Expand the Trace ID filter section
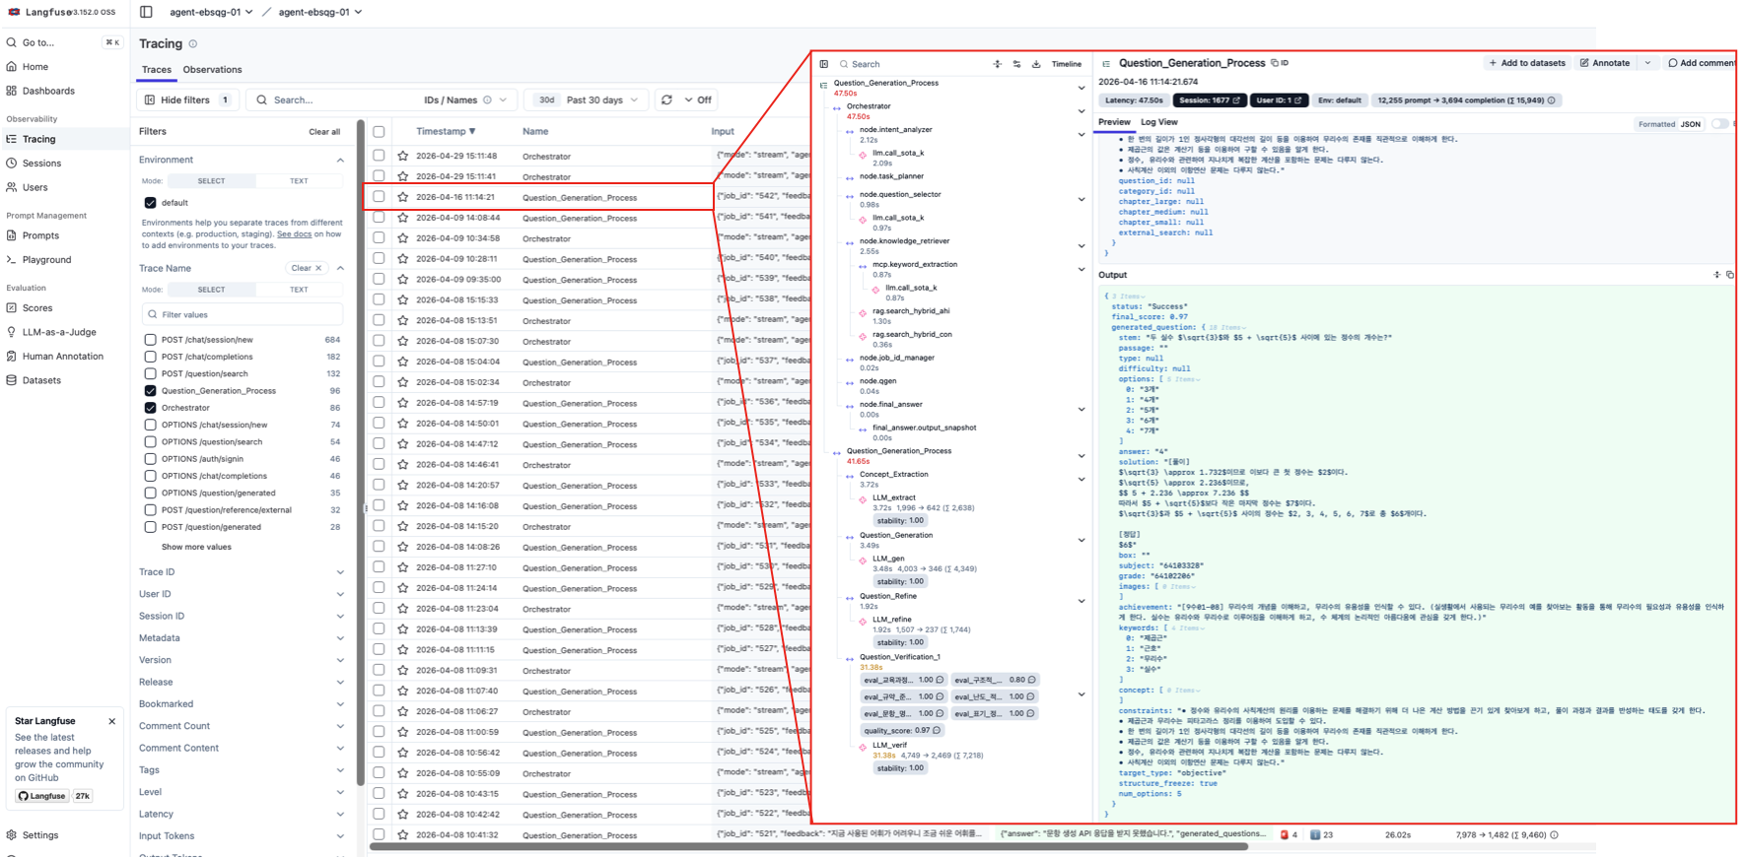The image size is (1745, 858). [x=340, y=572]
